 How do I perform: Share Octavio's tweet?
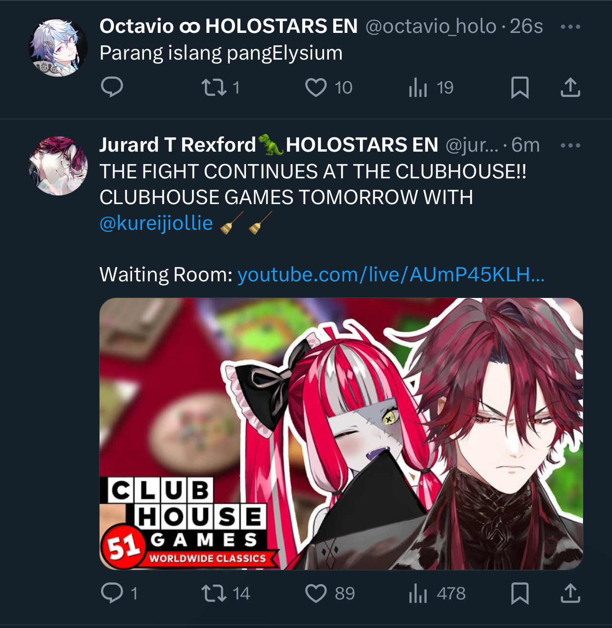pos(570,88)
